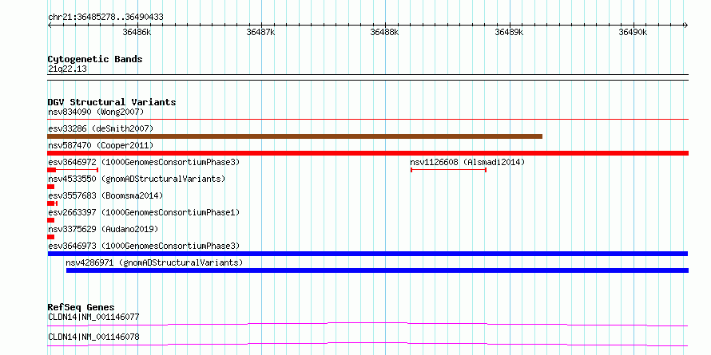Click the 21q22.13 band label
711x355 pixels.
pos(67,69)
